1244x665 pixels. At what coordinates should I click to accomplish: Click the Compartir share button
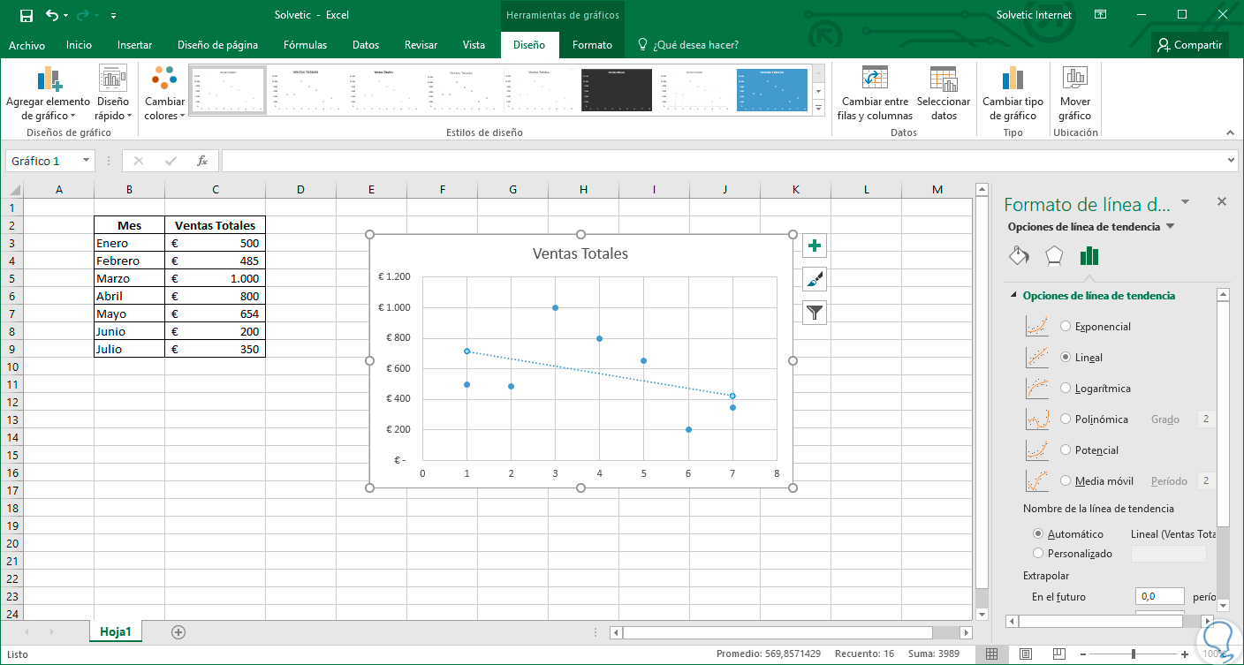[1189, 45]
